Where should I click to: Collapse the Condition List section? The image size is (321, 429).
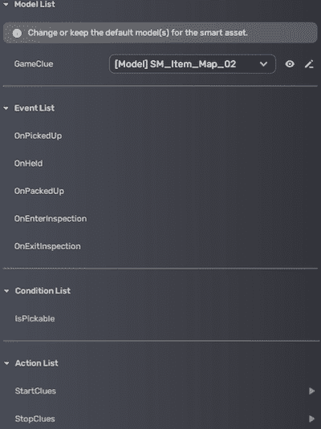coord(6,291)
